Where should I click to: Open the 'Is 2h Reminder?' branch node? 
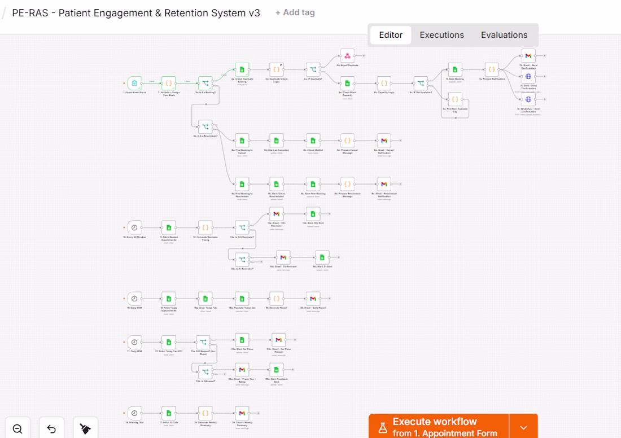[242, 260]
